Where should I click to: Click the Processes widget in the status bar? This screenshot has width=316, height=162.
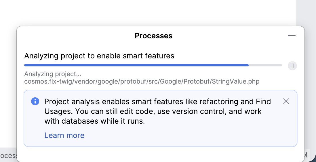(8, 156)
